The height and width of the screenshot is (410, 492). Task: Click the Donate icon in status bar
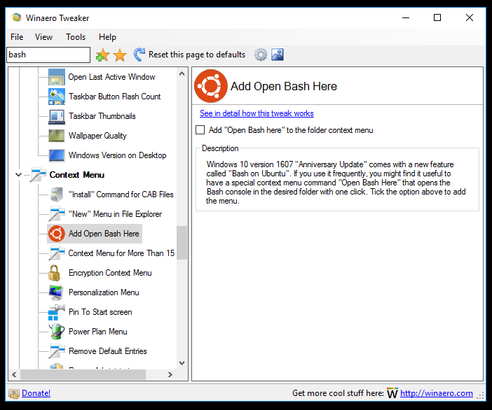pos(14,394)
